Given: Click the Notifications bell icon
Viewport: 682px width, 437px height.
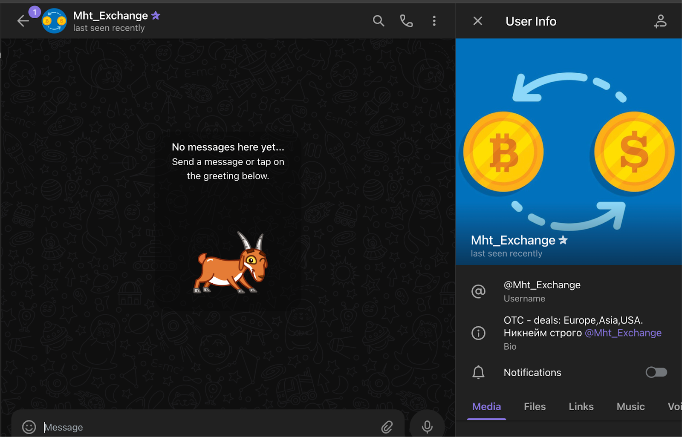Looking at the screenshot, I should tap(478, 372).
